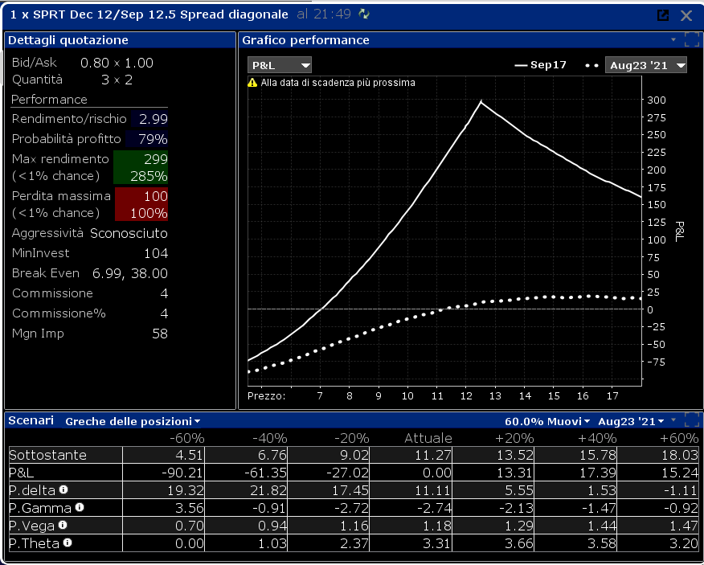Open the small arrow menu of the Scenari panel
The image size is (704, 565).
click(x=673, y=420)
